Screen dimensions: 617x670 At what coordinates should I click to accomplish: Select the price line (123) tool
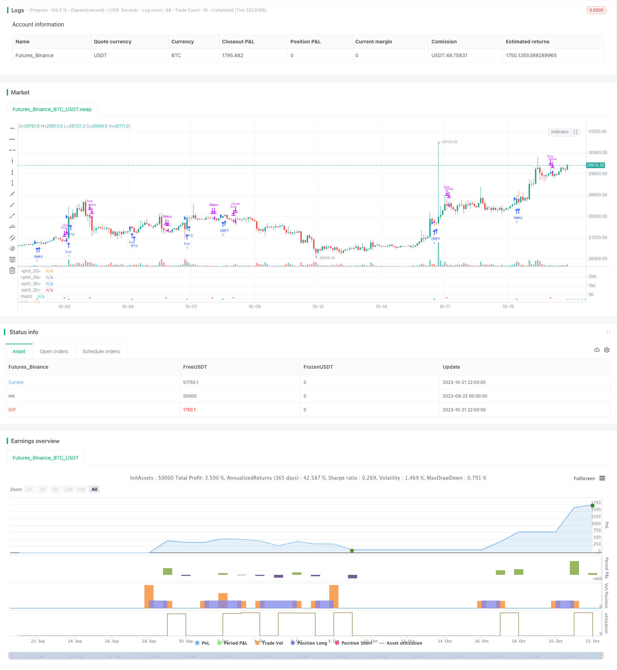[x=12, y=227]
